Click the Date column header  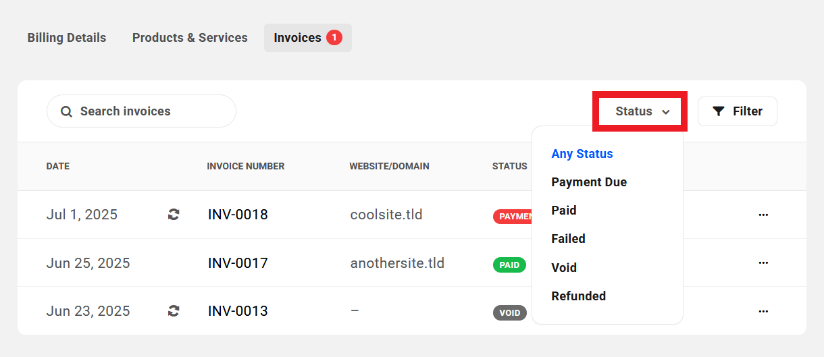[58, 166]
